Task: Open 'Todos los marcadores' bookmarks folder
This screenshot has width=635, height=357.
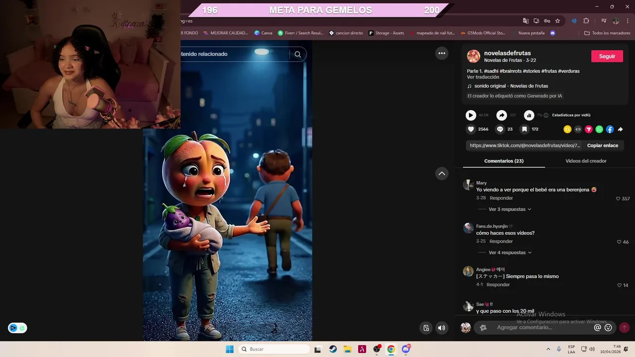Action: [x=607, y=33]
